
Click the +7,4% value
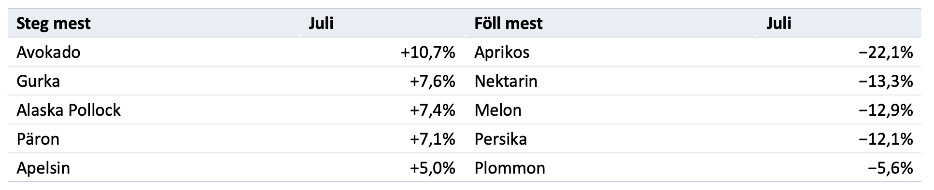432,110
